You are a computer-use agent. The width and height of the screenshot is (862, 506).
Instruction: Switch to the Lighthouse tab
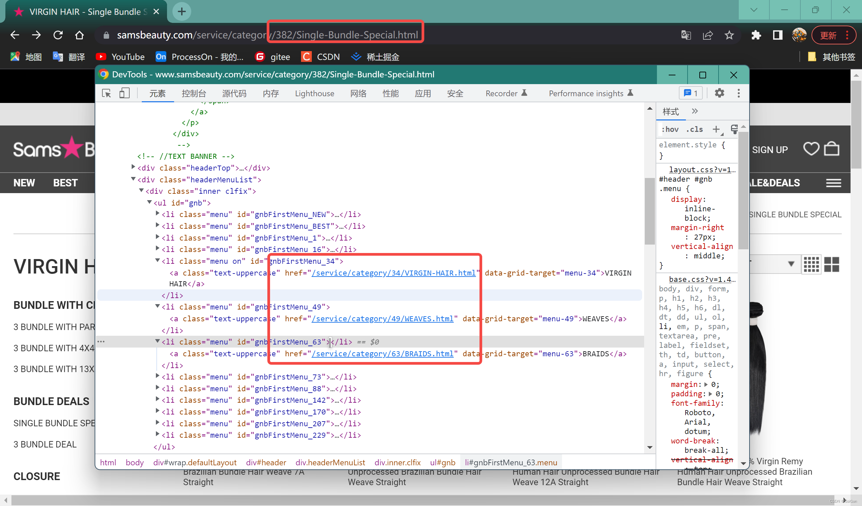coord(314,93)
